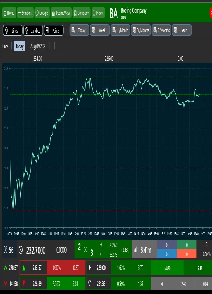Switch chart type to Points
The height and width of the screenshot is (294, 212).
(x=53, y=30)
